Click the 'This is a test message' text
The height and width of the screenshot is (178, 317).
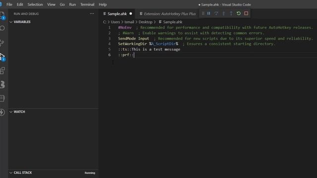(x=156, y=49)
